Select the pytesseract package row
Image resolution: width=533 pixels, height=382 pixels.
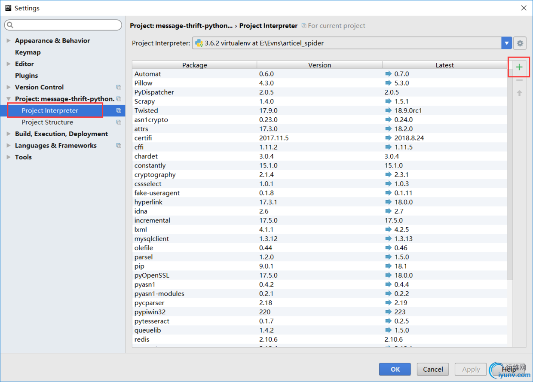pyautogui.click(x=320, y=321)
